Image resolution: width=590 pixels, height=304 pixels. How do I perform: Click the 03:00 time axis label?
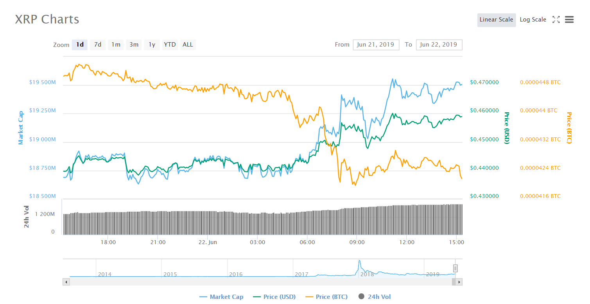tap(257, 243)
